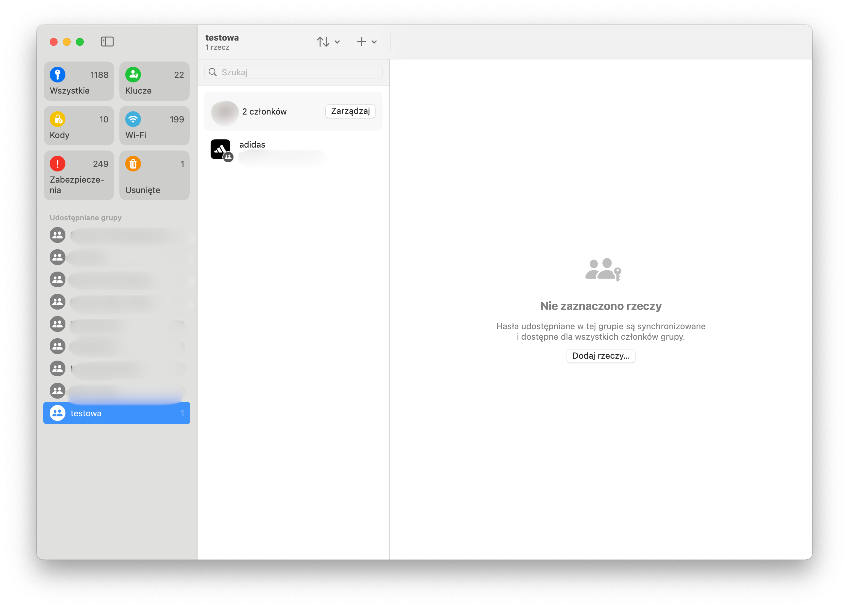
Task: Open the Klucze passkeys category
Action: click(x=154, y=81)
